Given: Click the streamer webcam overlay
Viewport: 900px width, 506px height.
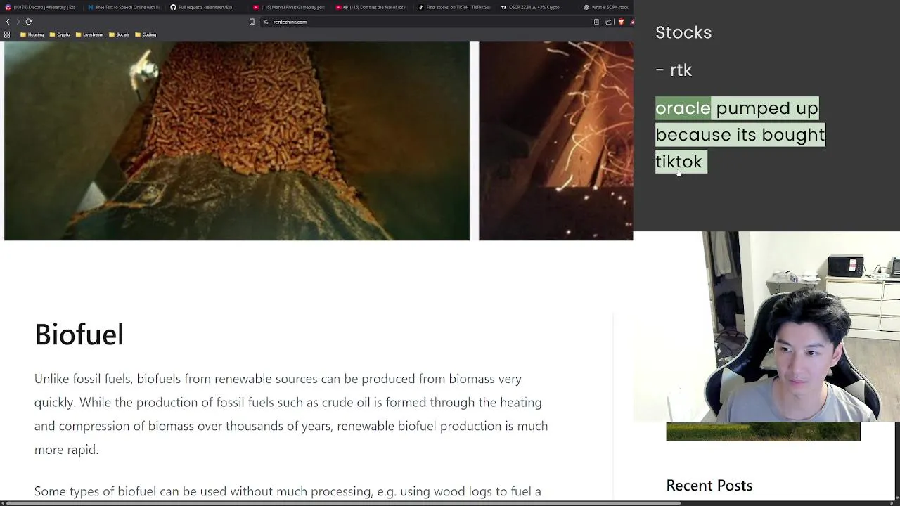Looking at the screenshot, I should click(x=766, y=326).
